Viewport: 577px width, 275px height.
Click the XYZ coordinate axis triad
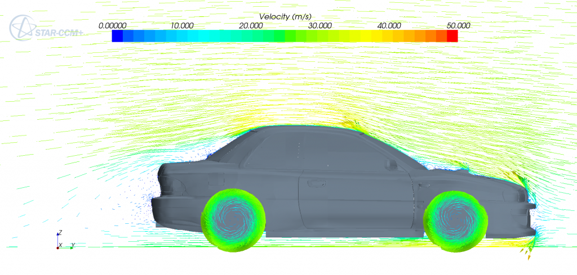click(x=65, y=240)
